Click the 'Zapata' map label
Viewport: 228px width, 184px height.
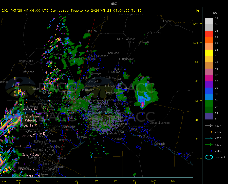pyautogui.click(x=62, y=158)
